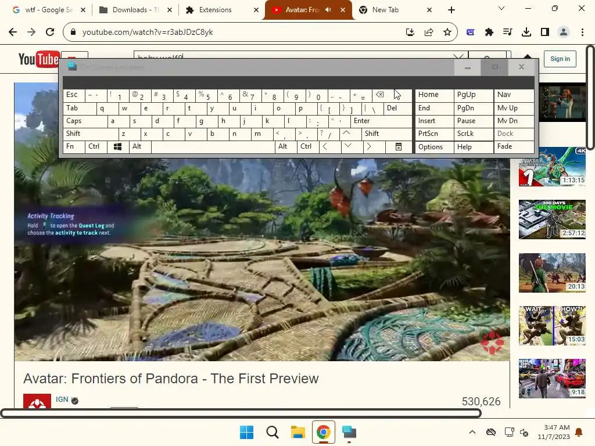Toggle the left Ctrl key
Image resolution: width=595 pixels, height=446 pixels.
96,147
